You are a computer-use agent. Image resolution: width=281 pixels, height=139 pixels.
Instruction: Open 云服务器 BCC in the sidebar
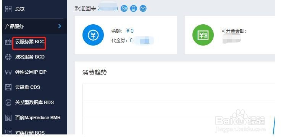[30, 42]
